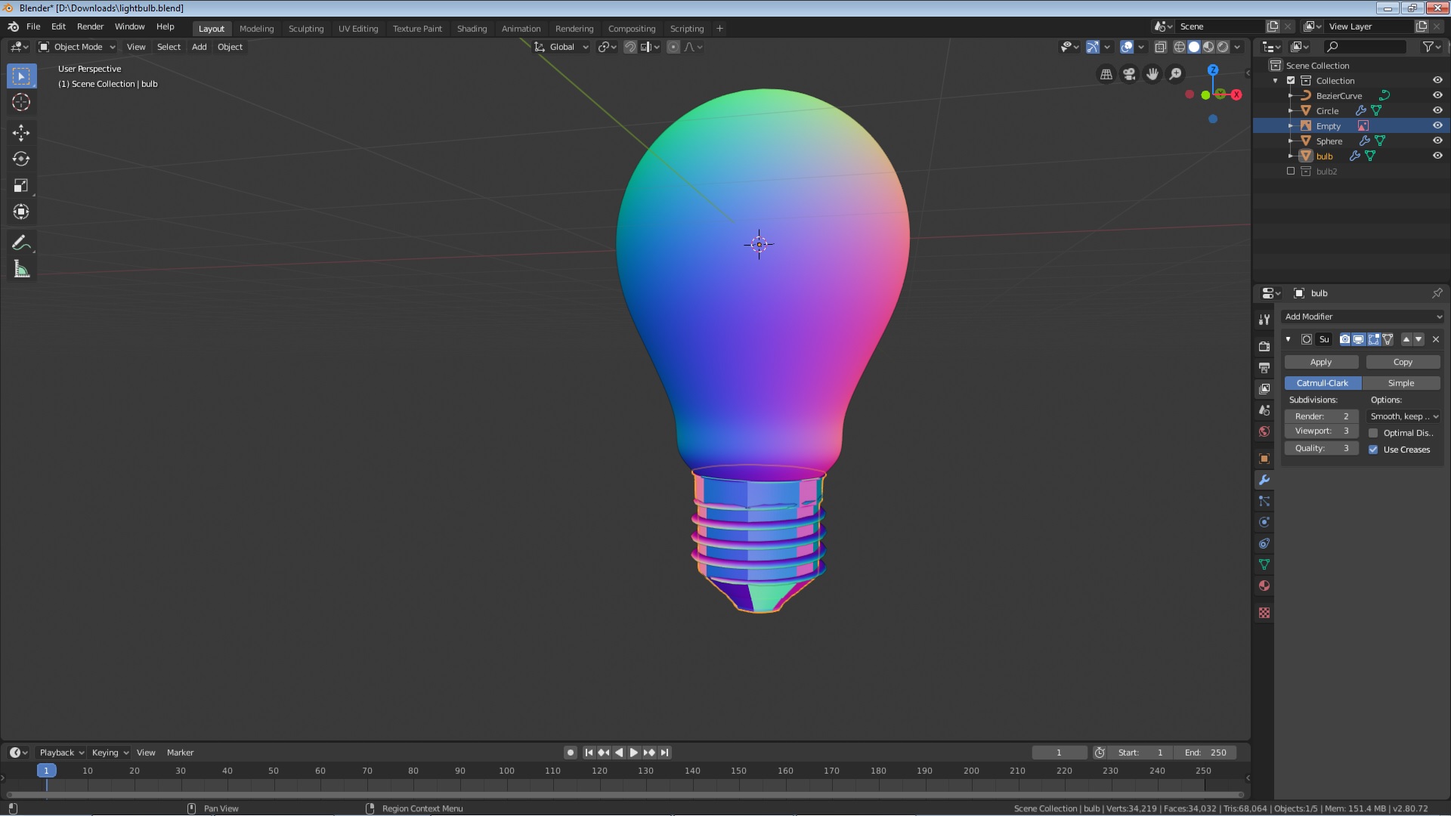This screenshot has width=1451, height=816.
Task: Select the Annotate pencil tool
Action: tap(21, 243)
